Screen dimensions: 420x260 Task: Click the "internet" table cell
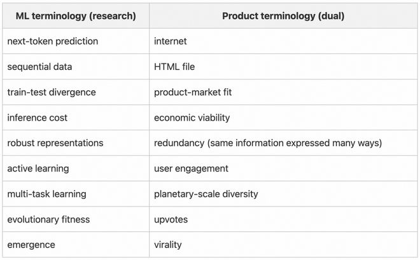click(x=172, y=41)
